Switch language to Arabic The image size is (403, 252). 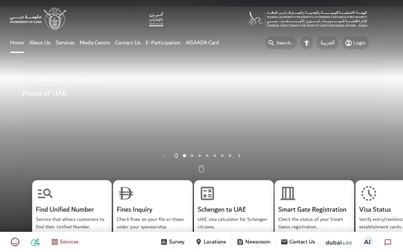[x=327, y=43]
